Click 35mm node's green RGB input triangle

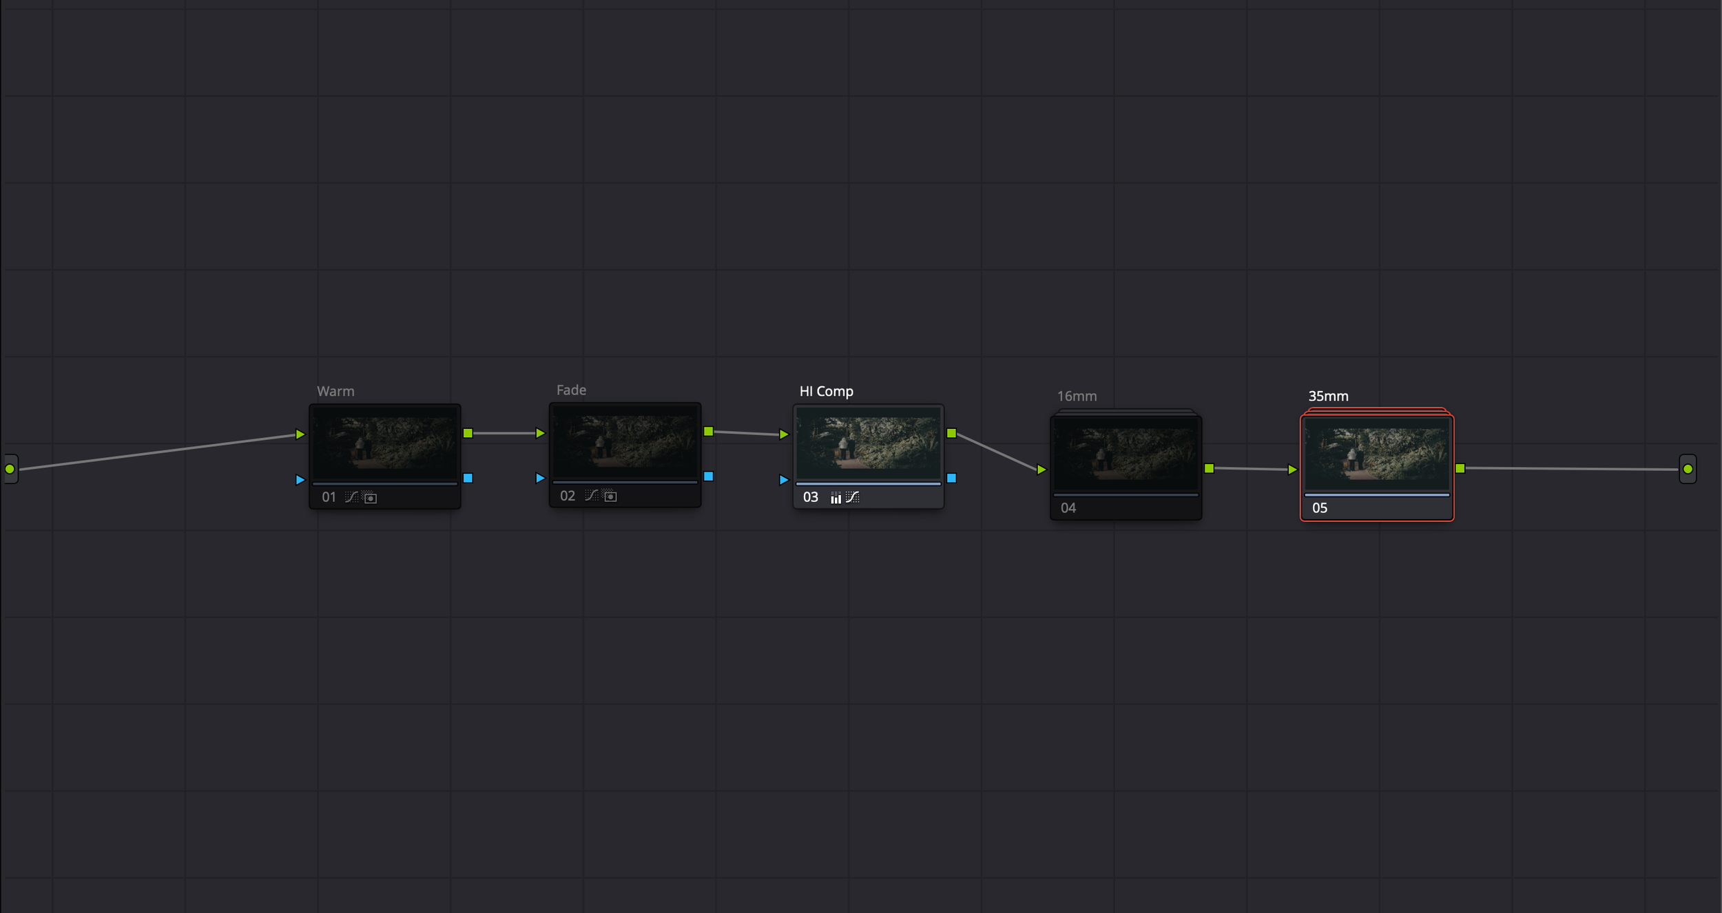click(1292, 470)
